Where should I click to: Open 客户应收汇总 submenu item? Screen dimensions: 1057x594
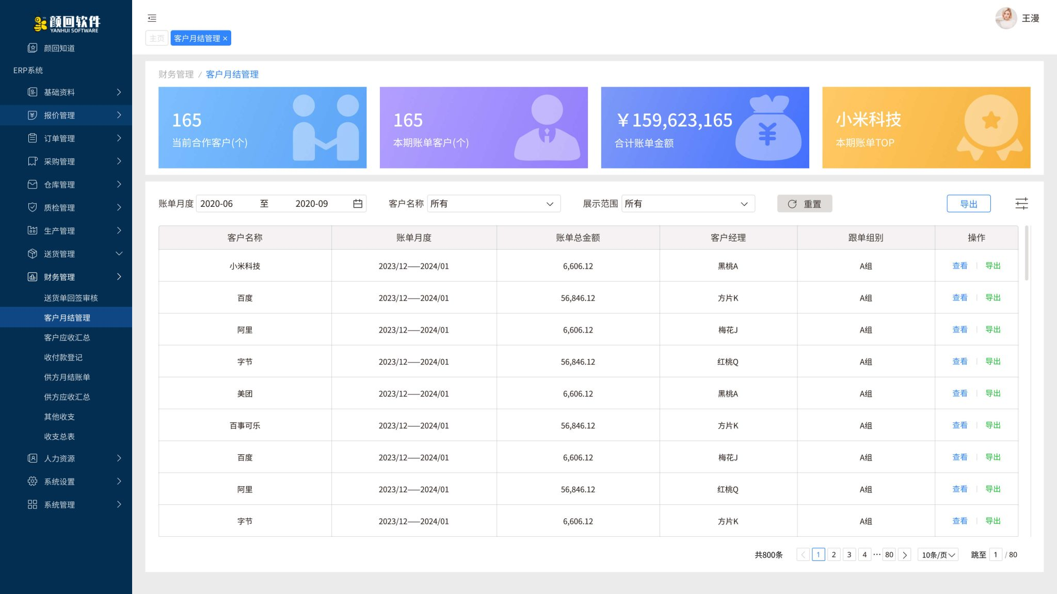point(66,337)
